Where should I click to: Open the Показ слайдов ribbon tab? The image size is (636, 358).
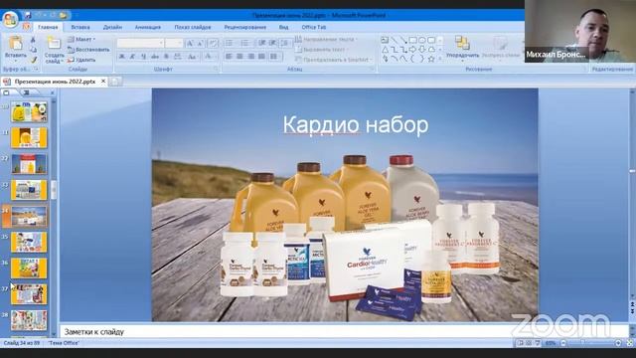point(193,27)
